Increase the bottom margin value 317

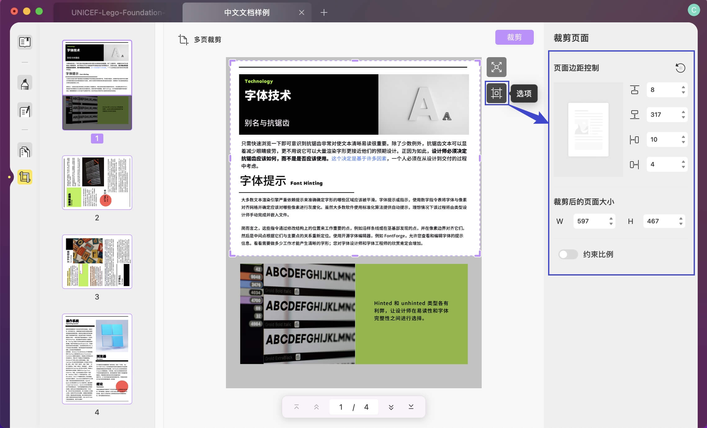point(683,112)
